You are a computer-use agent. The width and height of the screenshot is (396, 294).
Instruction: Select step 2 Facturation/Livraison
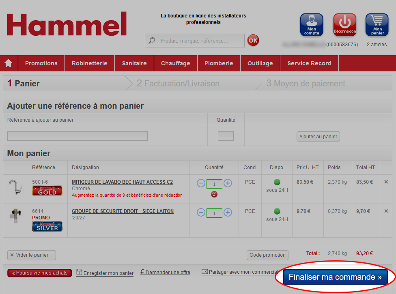click(178, 83)
